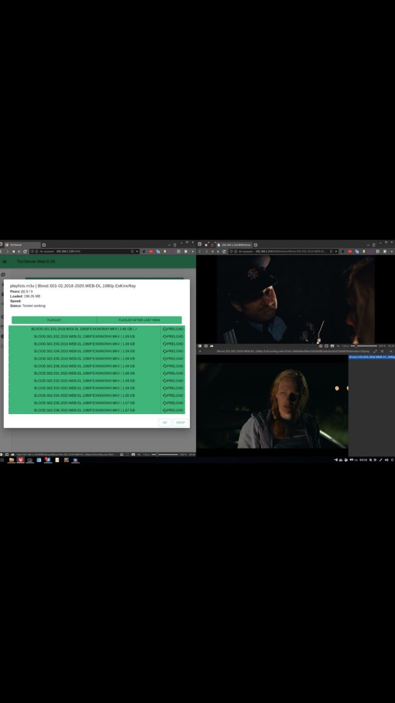Click fast-forward button in left browser toolbar

click(19, 252)
